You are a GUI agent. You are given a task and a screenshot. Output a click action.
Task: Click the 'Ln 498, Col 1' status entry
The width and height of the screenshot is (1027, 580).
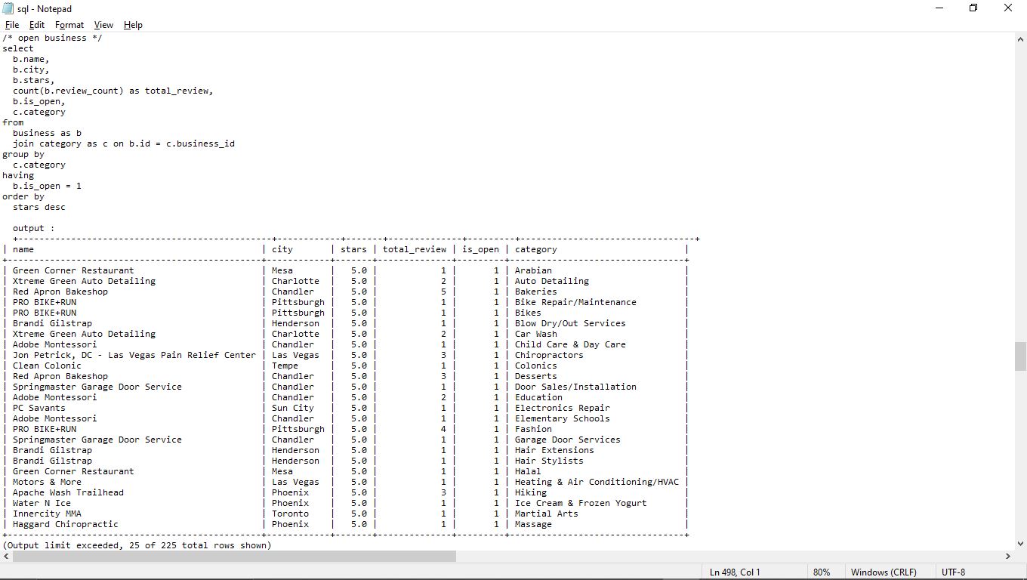pos(735,572)
